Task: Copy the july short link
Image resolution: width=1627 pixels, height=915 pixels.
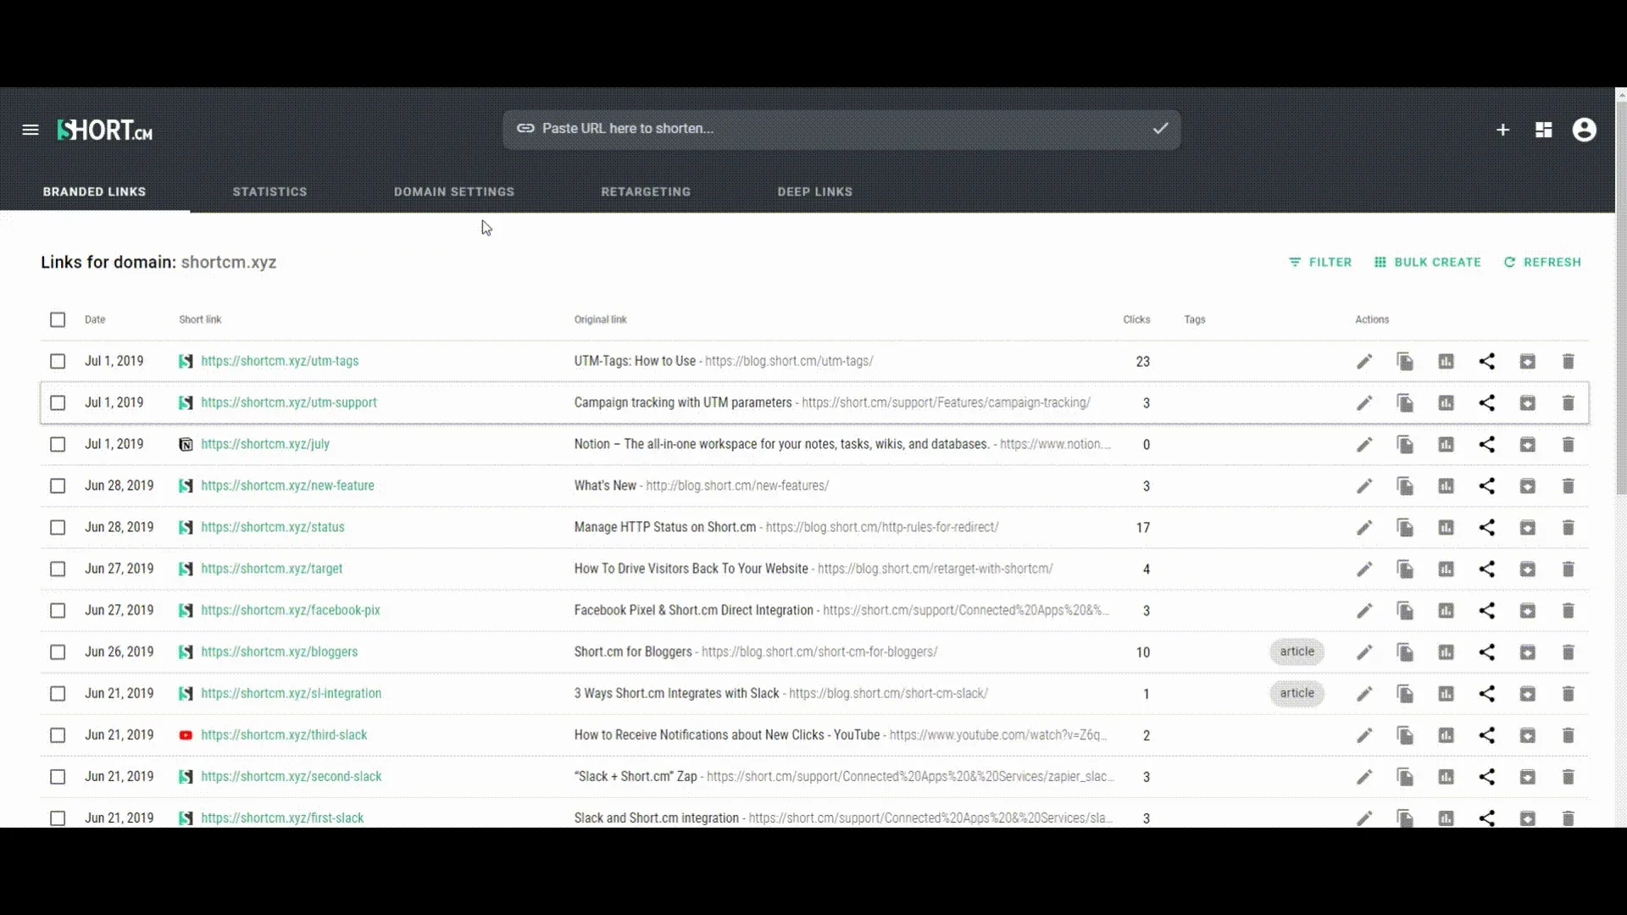Action: pos(1405,445)
